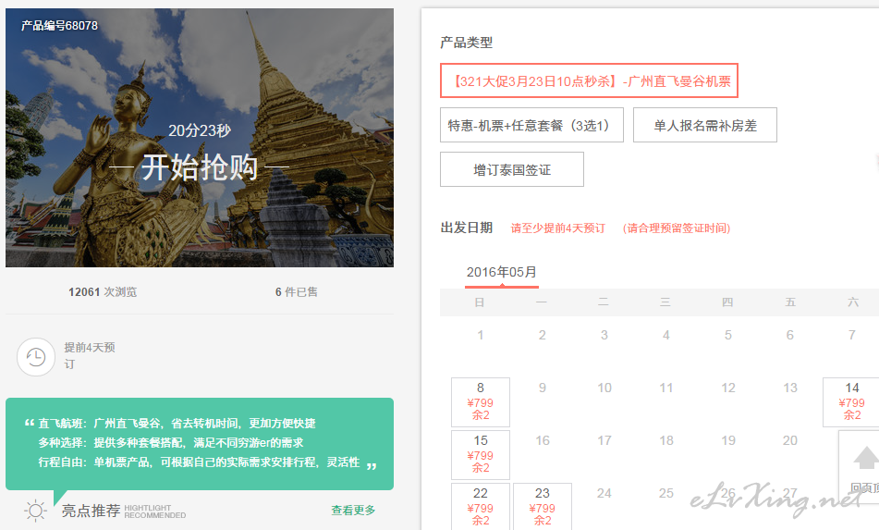Viewport: 879px width, 530px height.
Task: Click the (请合理预留签证时间) notice
Action: 676,228
